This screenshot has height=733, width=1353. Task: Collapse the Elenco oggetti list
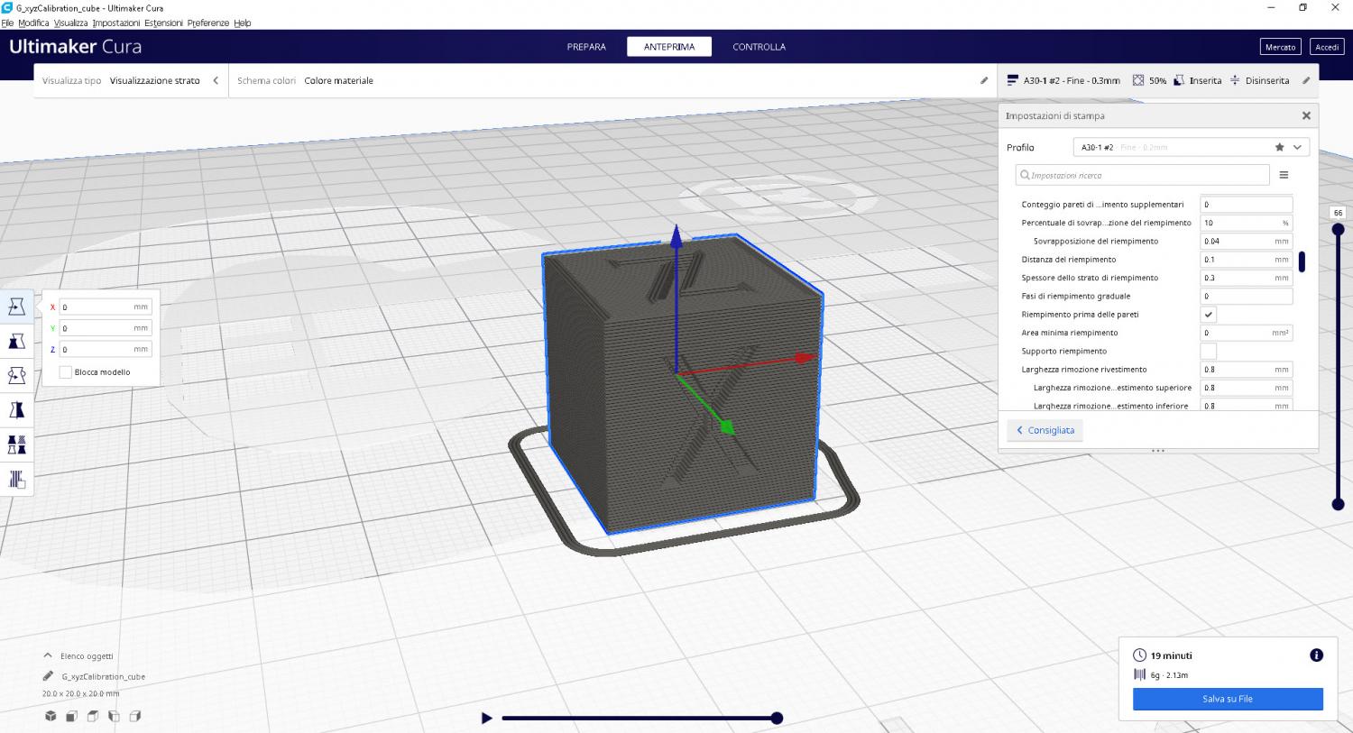(48, 656)
